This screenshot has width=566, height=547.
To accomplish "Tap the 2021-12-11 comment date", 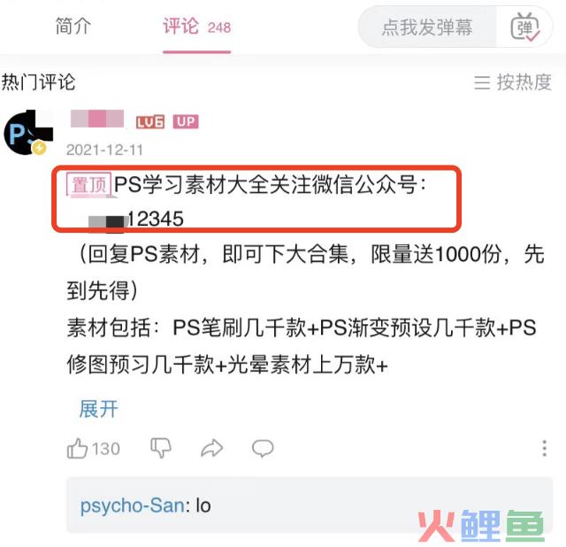I will (x=104, y=150).
